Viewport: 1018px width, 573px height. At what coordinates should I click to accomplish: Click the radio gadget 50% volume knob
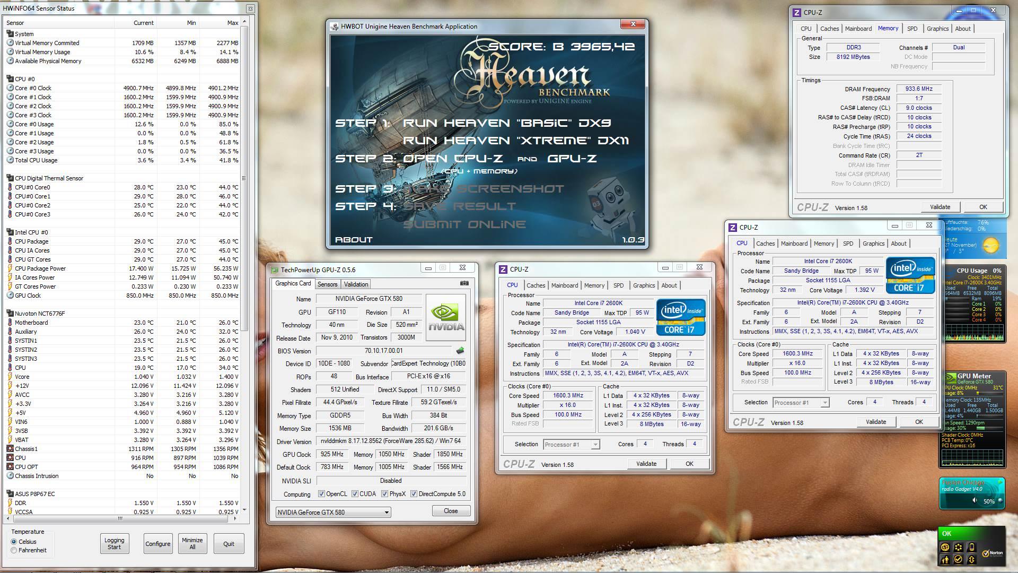point(1001,500)
